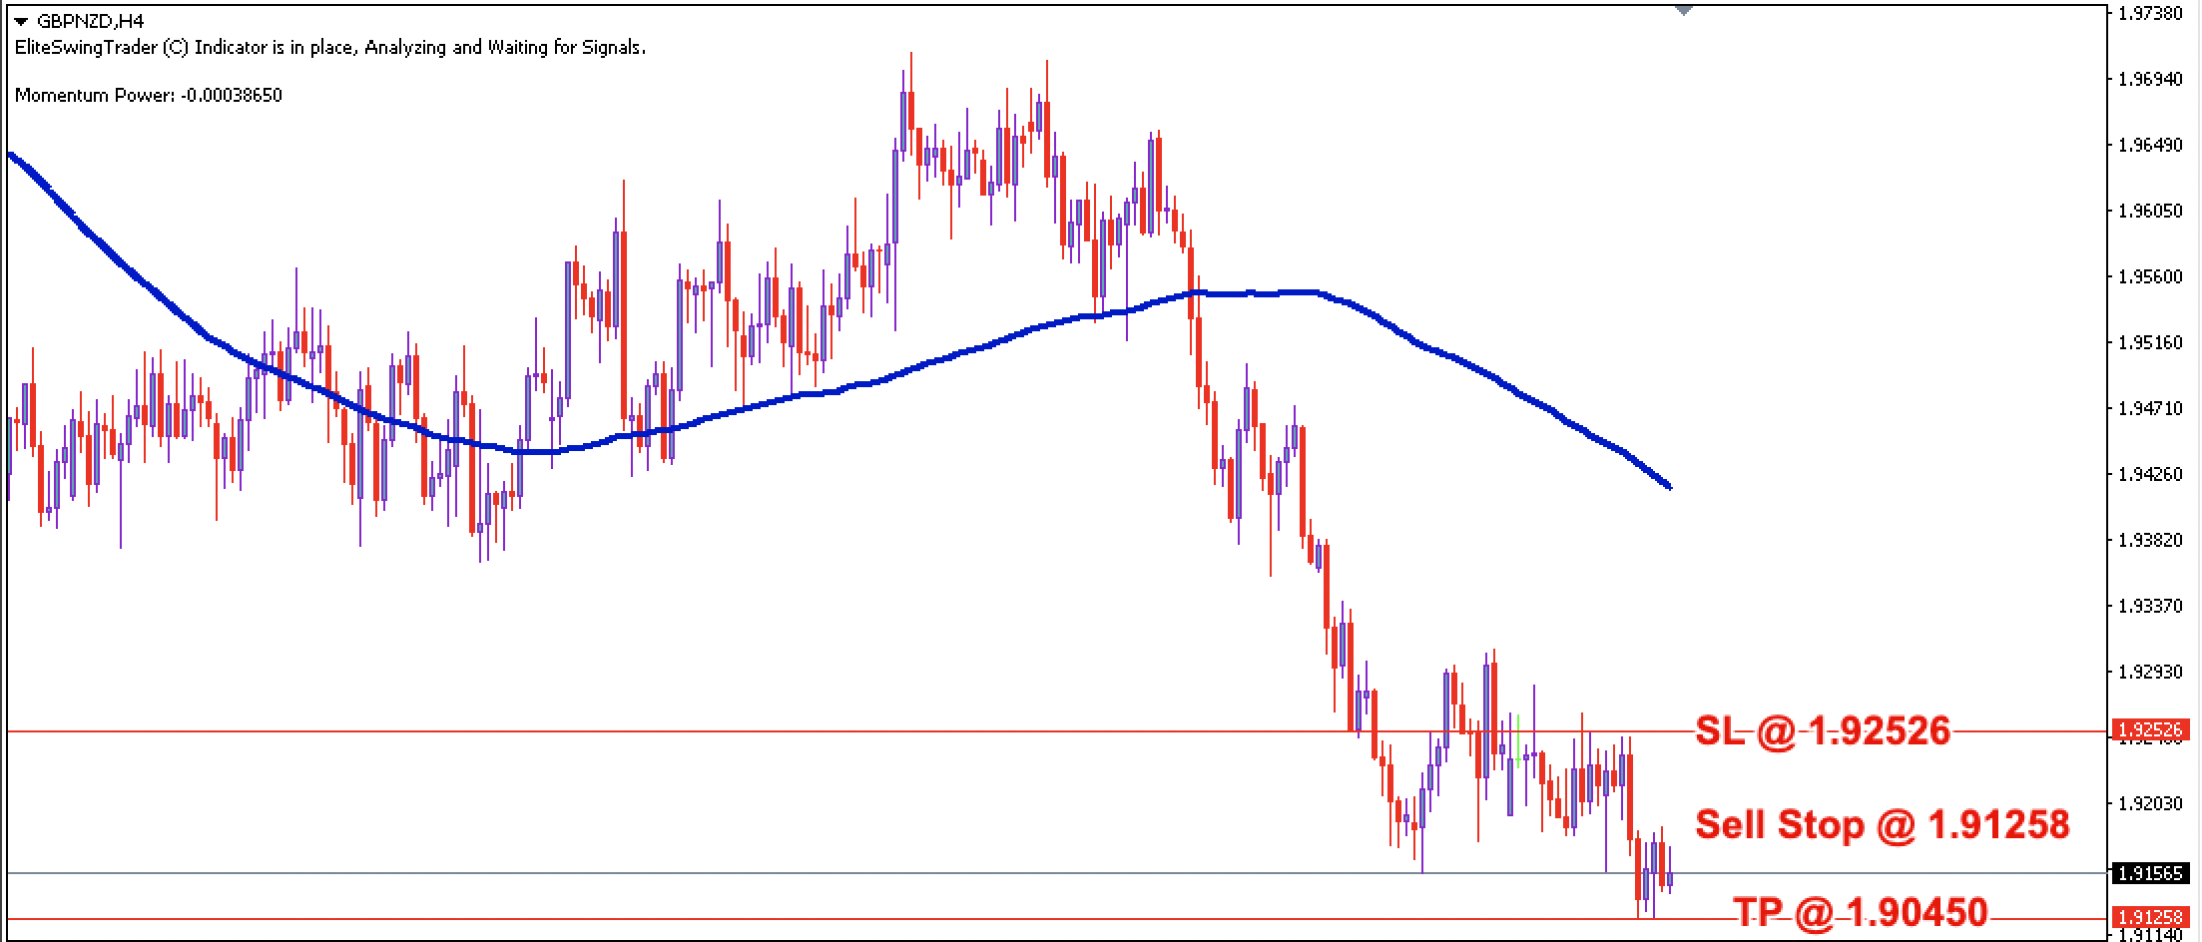
Task: Select the TP @ 1.90450 text label
Action: pyautogui.click(x=1860, y=912)
